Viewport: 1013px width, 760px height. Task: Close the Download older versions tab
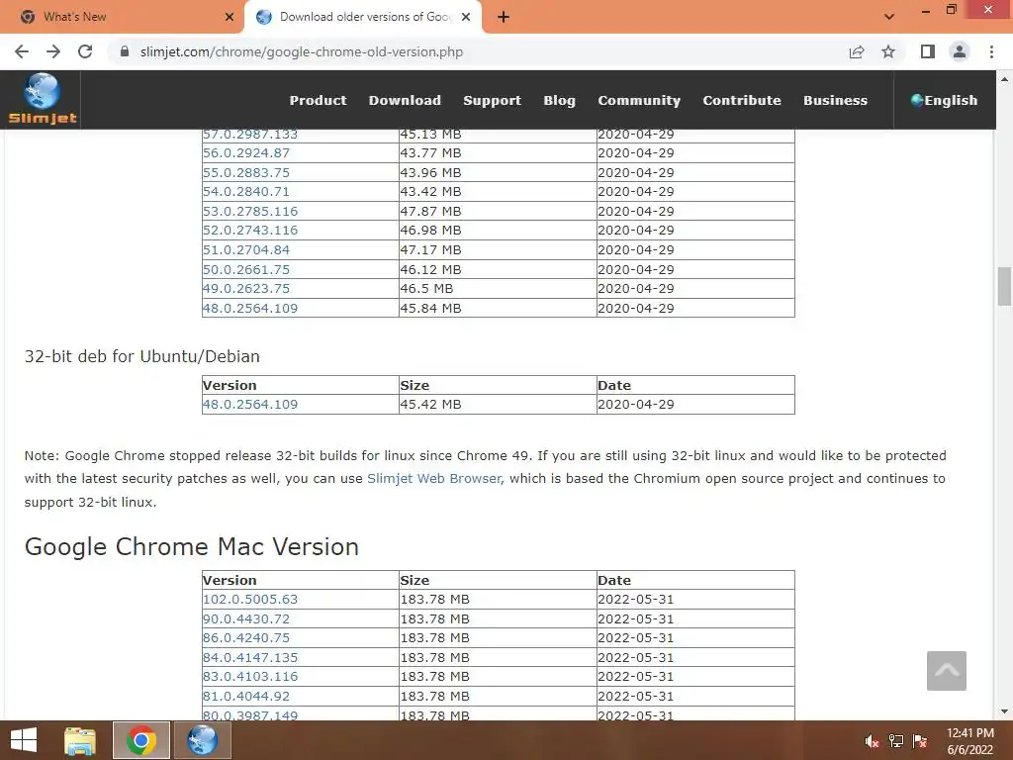pos(466,18)
